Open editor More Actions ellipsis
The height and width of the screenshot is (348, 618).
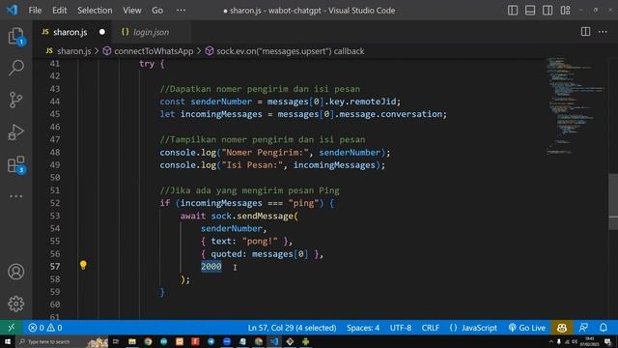coord(603,32)
